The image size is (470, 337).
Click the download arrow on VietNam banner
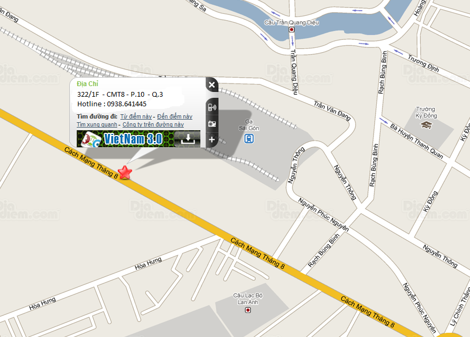(x=188, y=139)
